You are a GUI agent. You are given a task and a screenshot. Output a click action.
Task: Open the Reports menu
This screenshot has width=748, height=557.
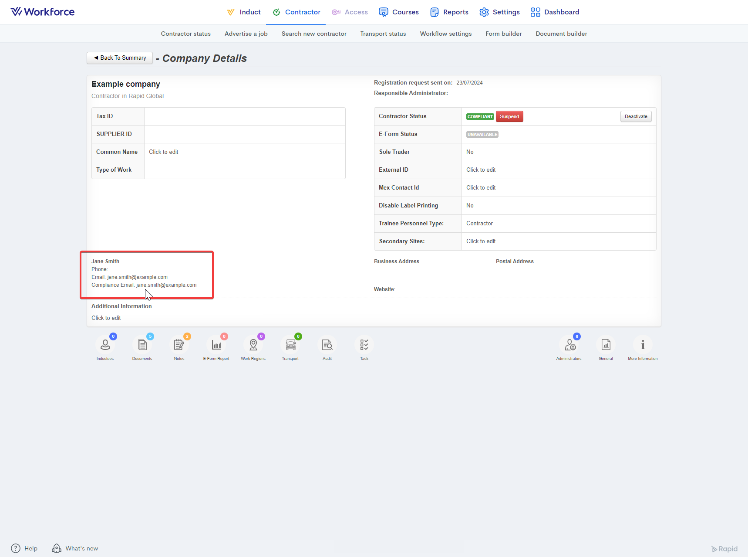click(x=449, y=12)
